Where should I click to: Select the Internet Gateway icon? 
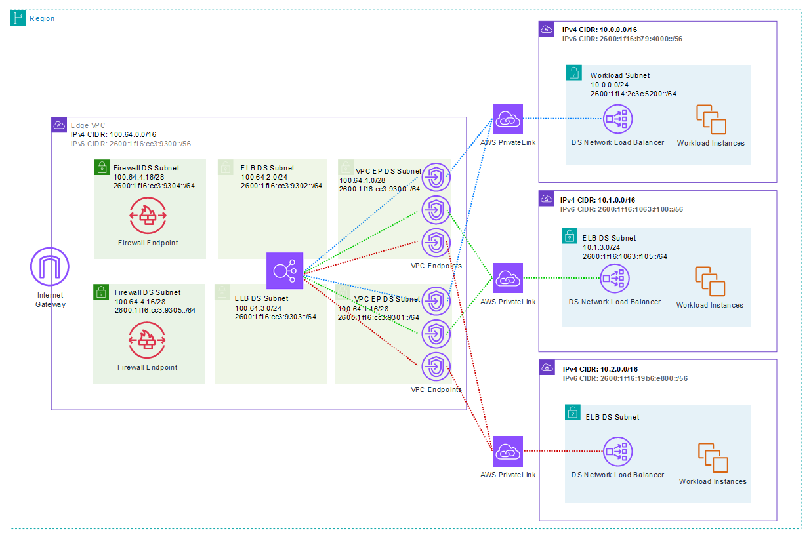point(49,266)
